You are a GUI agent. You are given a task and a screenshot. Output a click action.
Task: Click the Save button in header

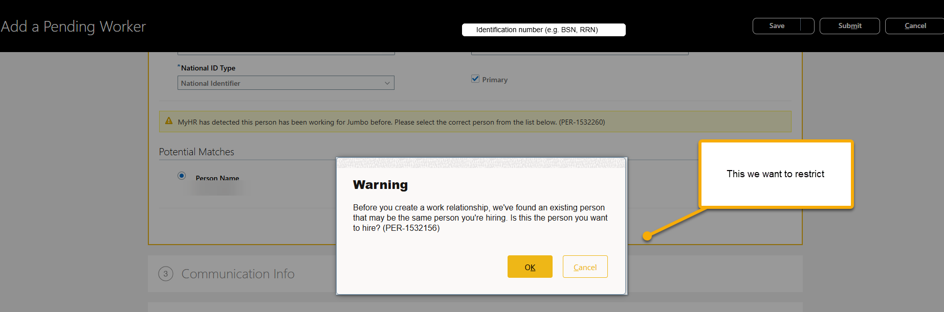(x=776, y=26)
